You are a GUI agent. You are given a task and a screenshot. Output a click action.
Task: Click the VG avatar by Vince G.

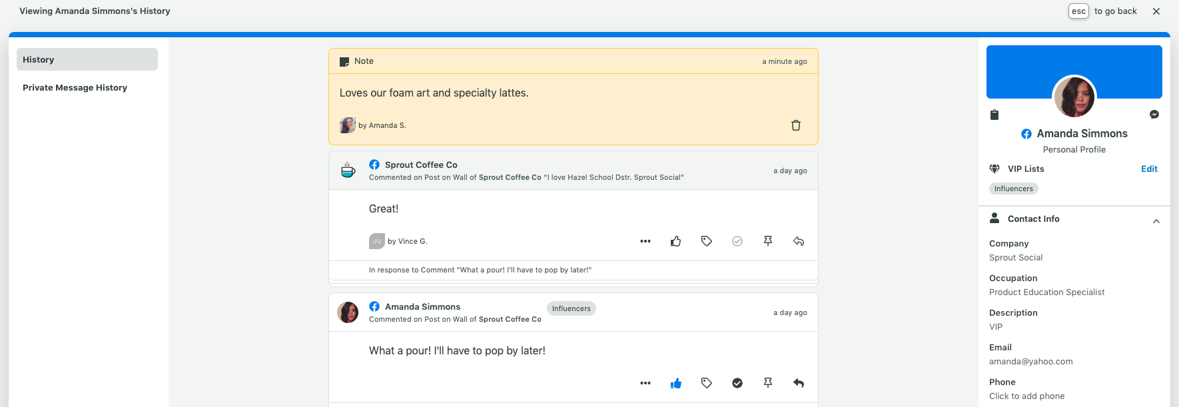point(377,241)
